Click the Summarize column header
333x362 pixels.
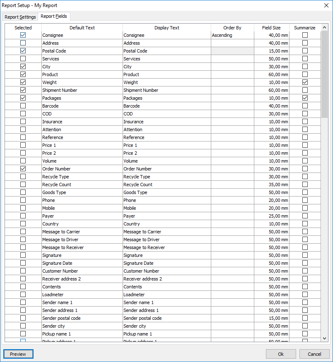305,27
